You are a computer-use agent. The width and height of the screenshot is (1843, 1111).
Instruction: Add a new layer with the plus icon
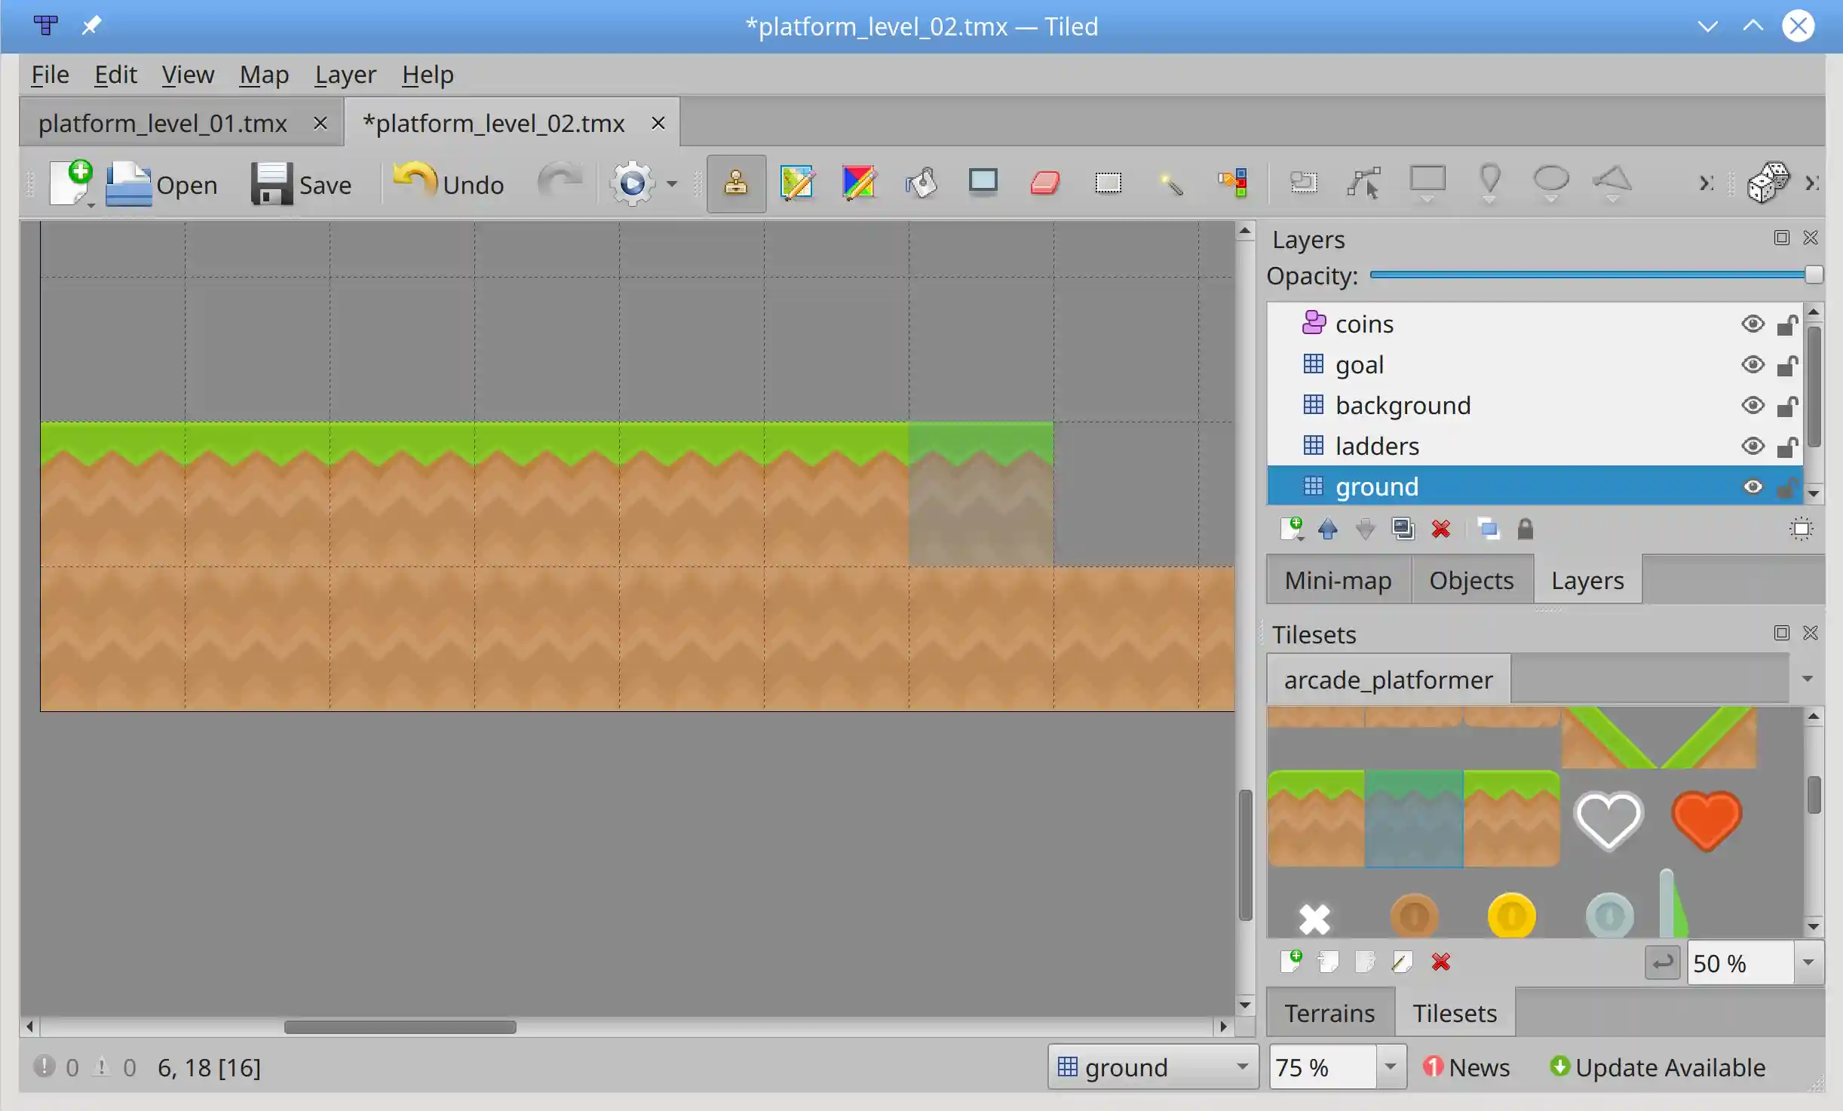point(1293,529)
